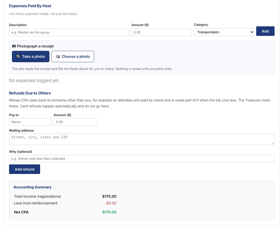Click the picture icon in Choose a photo

coord(58,57)
